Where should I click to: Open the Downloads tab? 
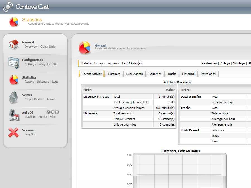208,74
